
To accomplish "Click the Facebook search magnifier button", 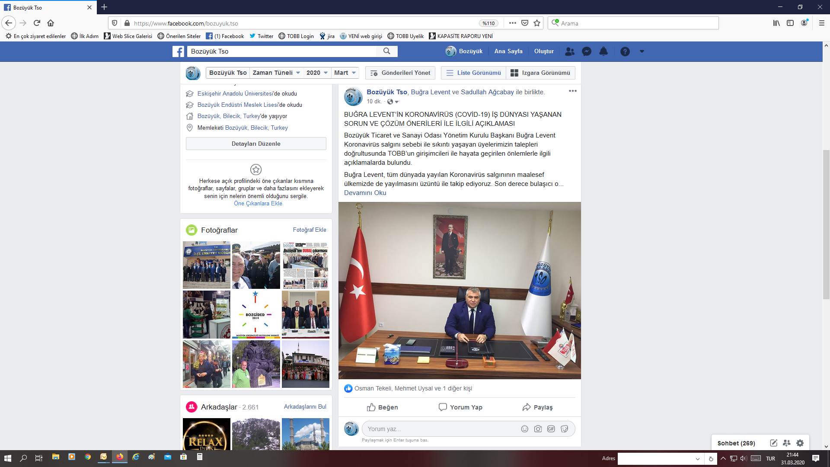I will [x=387, y=51].
